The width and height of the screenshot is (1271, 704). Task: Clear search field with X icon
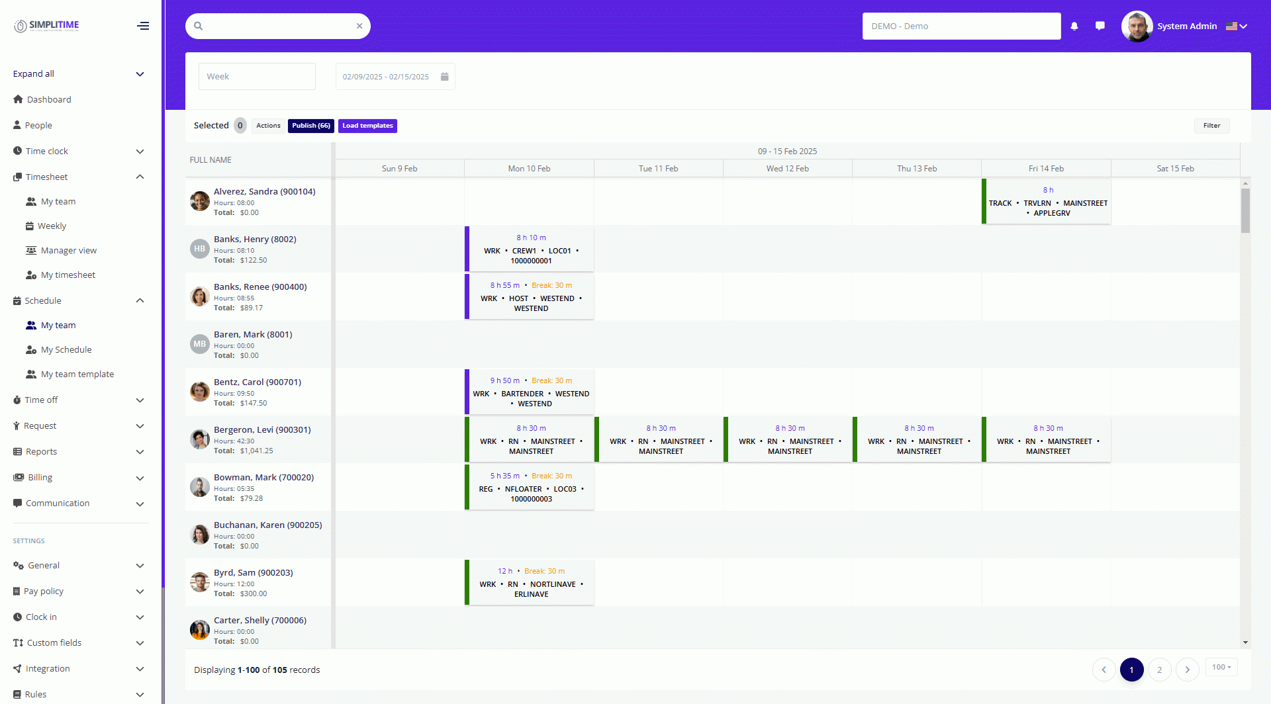(x=359, y=26)
